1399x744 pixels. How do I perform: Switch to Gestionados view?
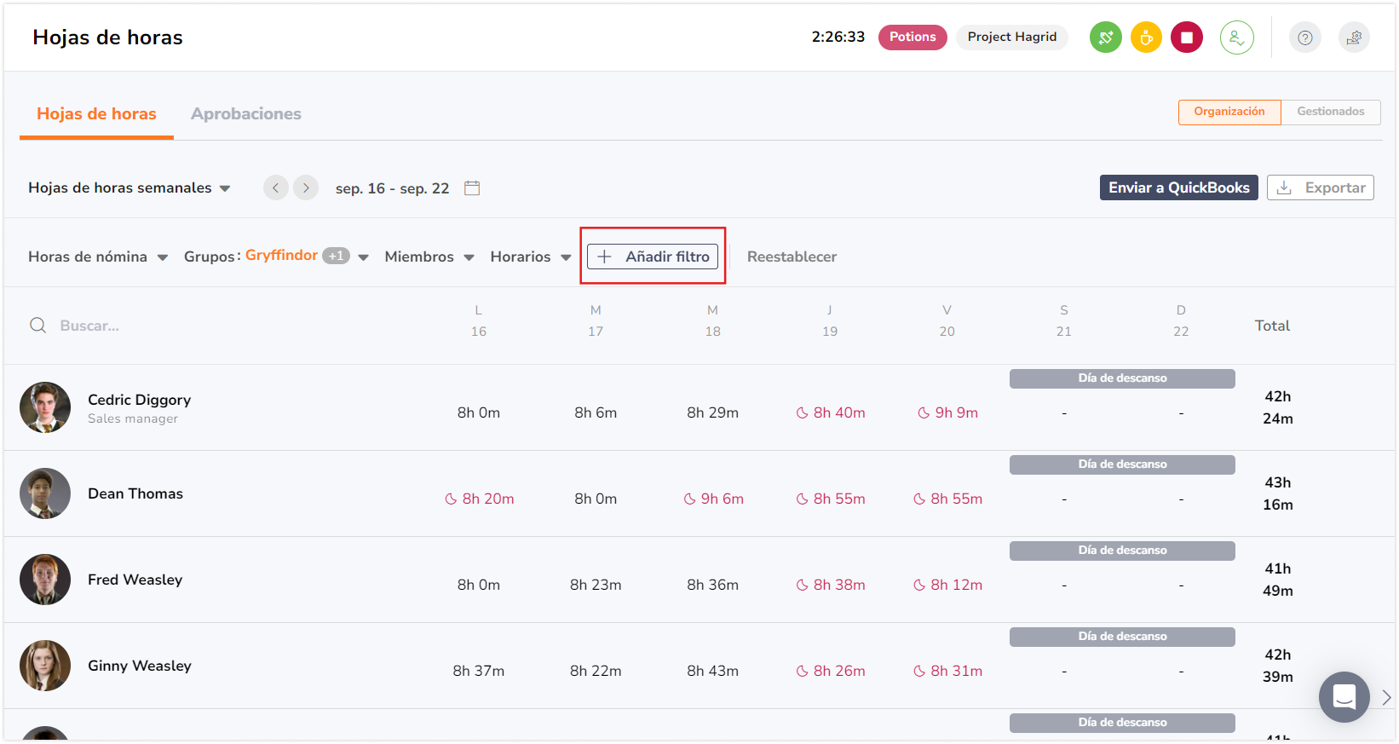[x=1331, y=112]
